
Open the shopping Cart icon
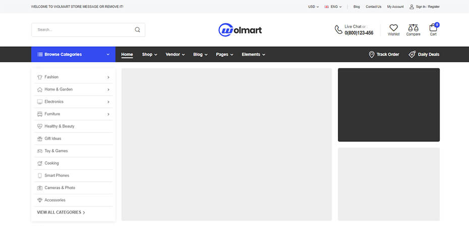433,28
